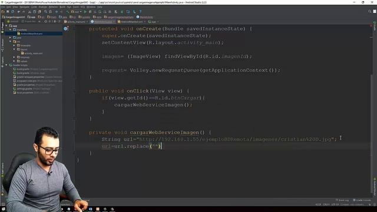Collapse the manifests folder node

click(11, 29)
